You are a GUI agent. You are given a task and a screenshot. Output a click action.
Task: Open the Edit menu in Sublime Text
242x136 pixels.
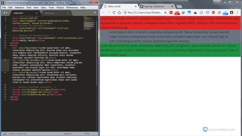pyautogui.click(x=10, y=8)
